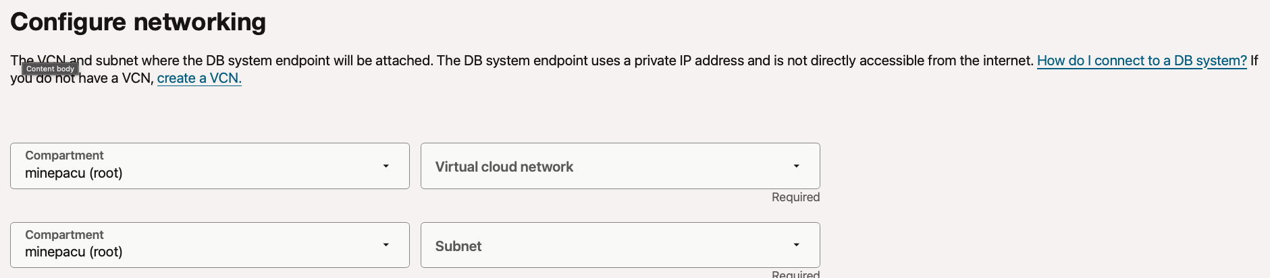Open the Compartment dropdown beside Virtual cloud network
Image resolution: width=1270 pixels, height=278 pixels.
pyautogui.click(x=209, y=166)
